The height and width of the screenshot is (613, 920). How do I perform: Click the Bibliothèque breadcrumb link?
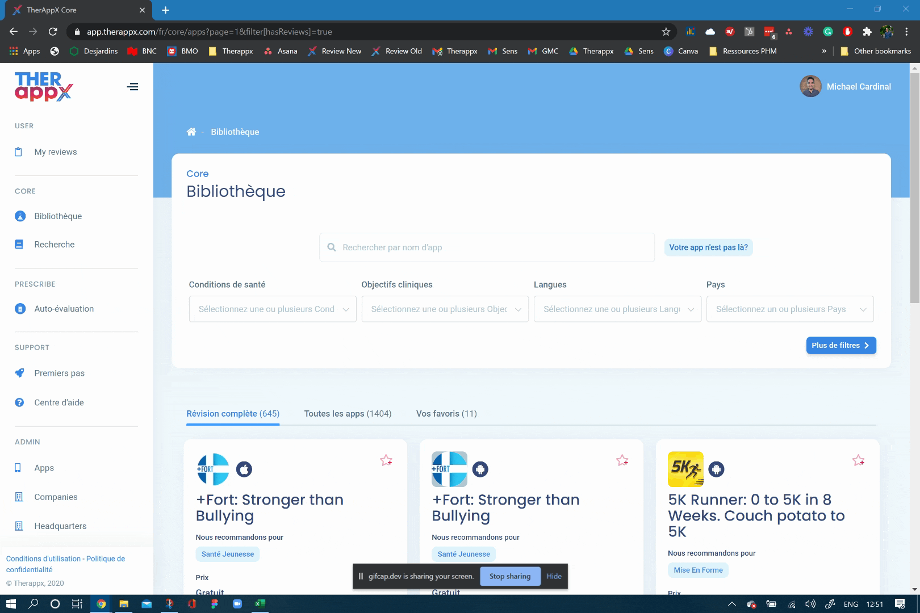235,132
